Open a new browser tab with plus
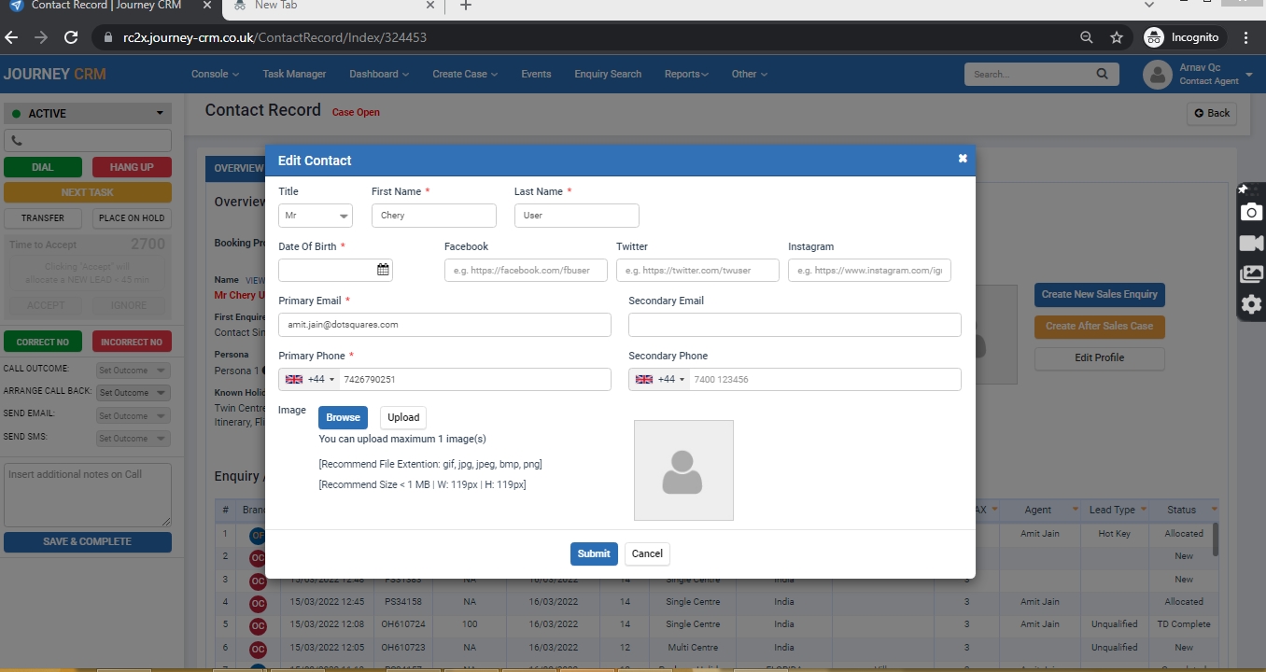The width and height of the screenshot is (1266, 672). tap(466, 6)
